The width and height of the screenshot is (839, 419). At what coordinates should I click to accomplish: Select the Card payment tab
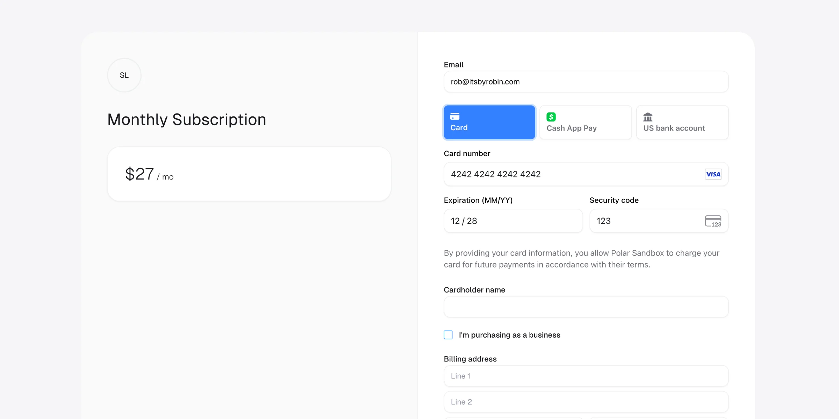(x=489, y=123)
